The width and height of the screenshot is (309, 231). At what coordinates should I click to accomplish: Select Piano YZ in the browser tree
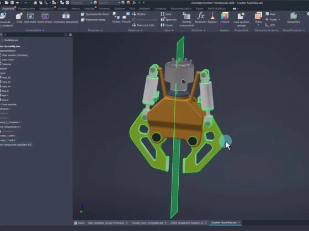[6, 78]
